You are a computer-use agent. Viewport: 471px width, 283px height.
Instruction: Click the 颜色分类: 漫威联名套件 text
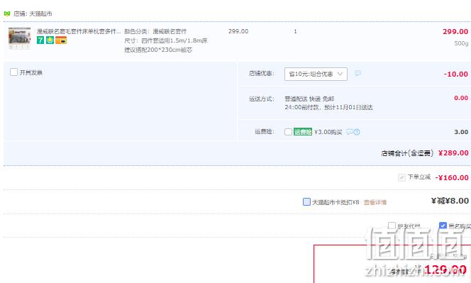pos(155,31)
